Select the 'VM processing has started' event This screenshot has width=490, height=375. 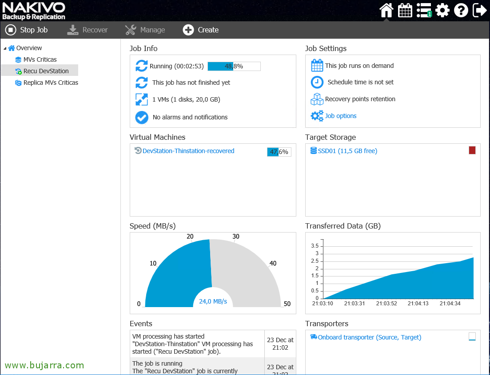(213, 344)
